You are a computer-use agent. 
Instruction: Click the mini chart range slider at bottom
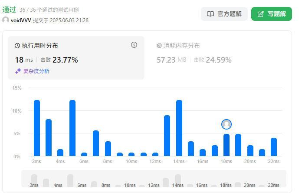click(154, 179)
